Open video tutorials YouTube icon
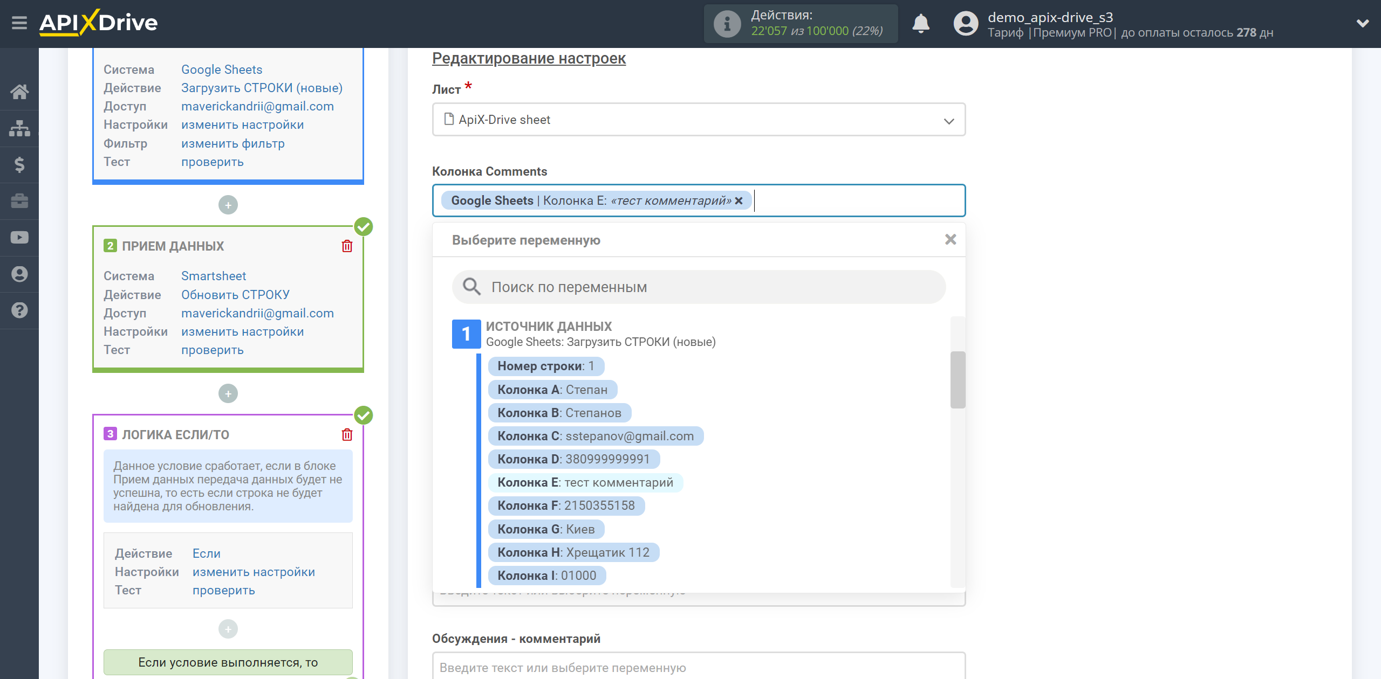 [19, 238]
